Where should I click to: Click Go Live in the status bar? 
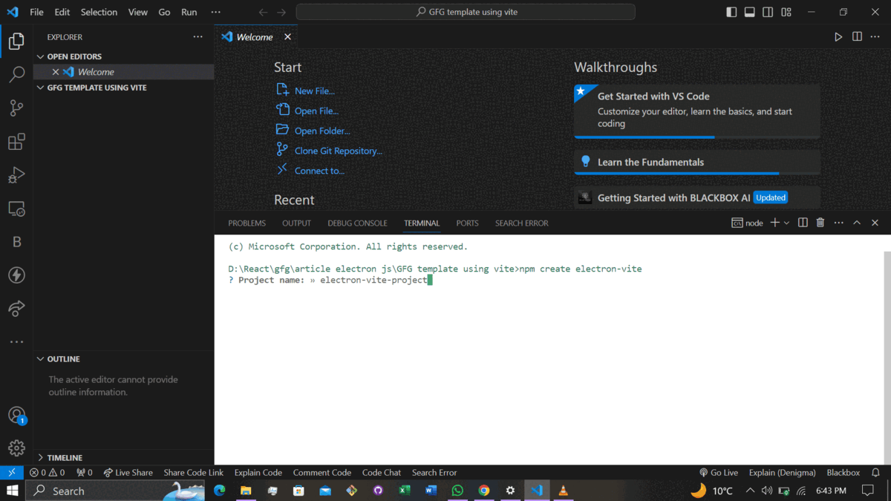pos(719,472)
